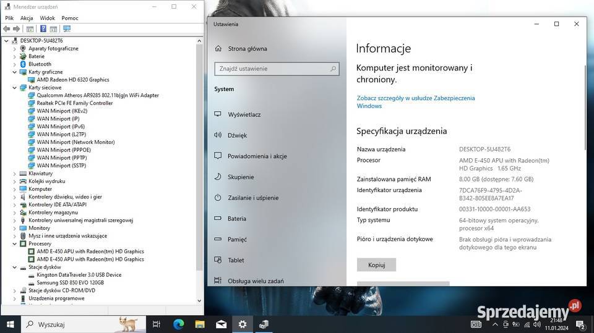Select Qualcomm Atheros AR9285 WiFi Adapter
Screen dimensions: 594x333
click(x=98, y=95)
